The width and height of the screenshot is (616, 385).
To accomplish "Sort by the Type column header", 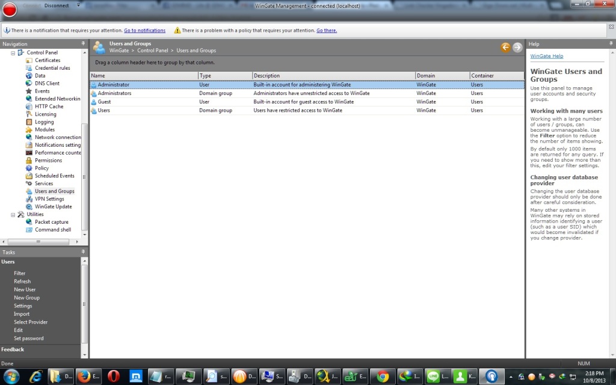I will [x=225, y=75].
